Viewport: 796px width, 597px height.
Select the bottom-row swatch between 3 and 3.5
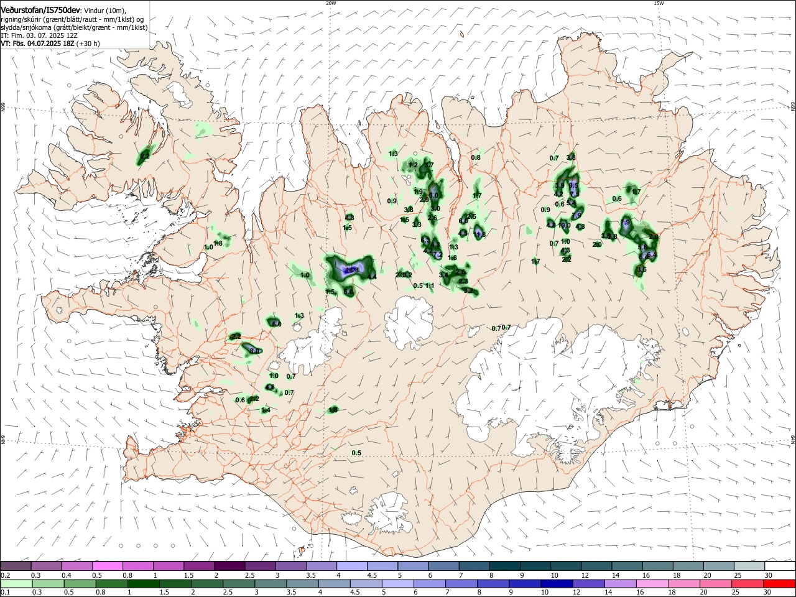click(x=271, y=583)
